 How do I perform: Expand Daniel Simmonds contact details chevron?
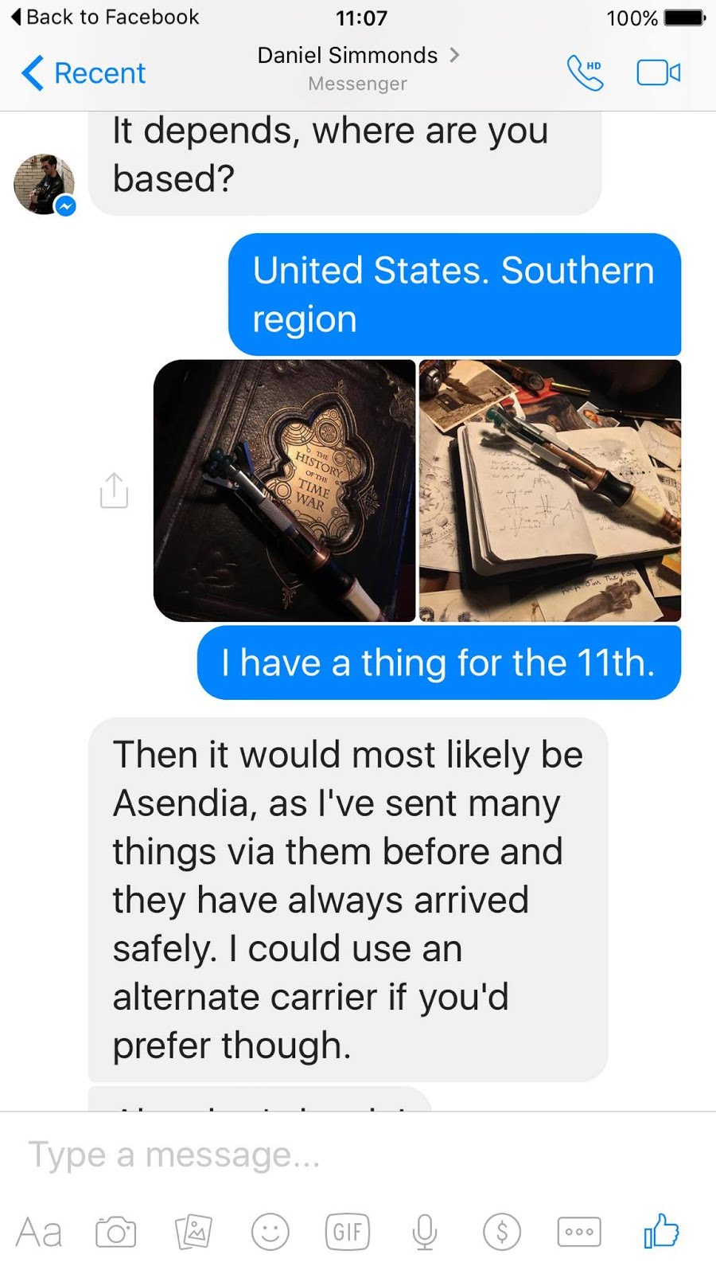tap(454, 55)
